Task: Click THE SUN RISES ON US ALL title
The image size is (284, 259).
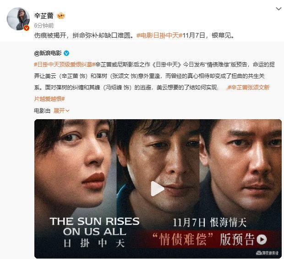Action: [94, 226]
